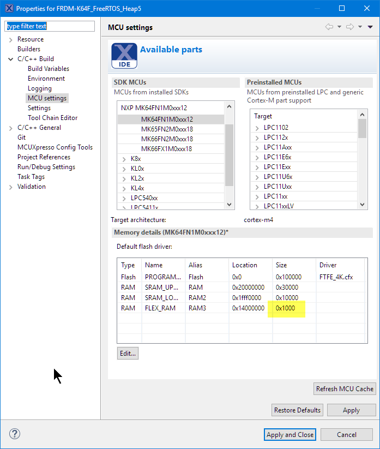Image resolution: width=380 pixels, height=449 pixels.
Task: Click the title bar application icon
Action: click(x=9, y=8)
